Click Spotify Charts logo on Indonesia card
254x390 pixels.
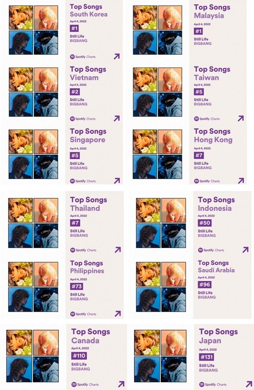[211, 250]
